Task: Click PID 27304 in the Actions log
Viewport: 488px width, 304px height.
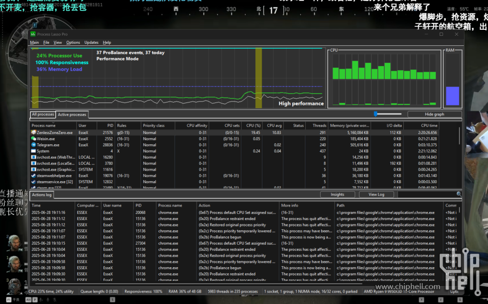Action: pos(140,243)
